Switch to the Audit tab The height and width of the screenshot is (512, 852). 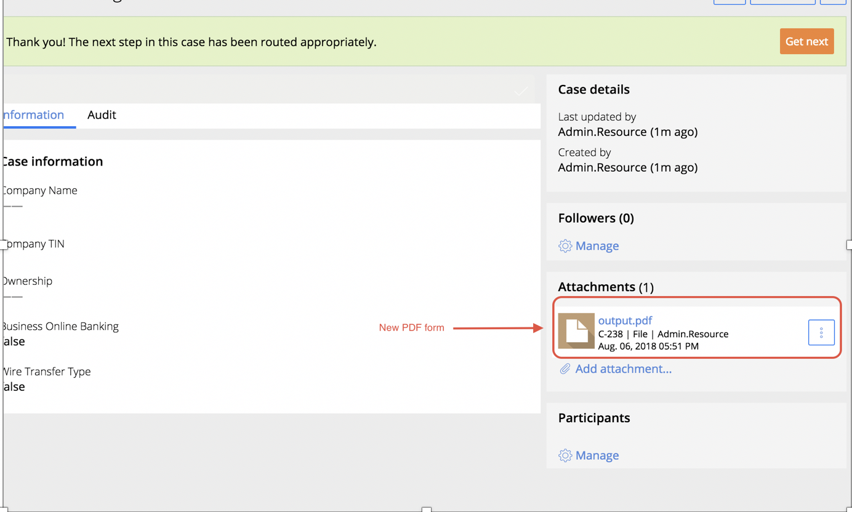coord(102,115)
